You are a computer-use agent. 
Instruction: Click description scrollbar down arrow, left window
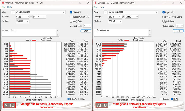click(x=57, y=35)
